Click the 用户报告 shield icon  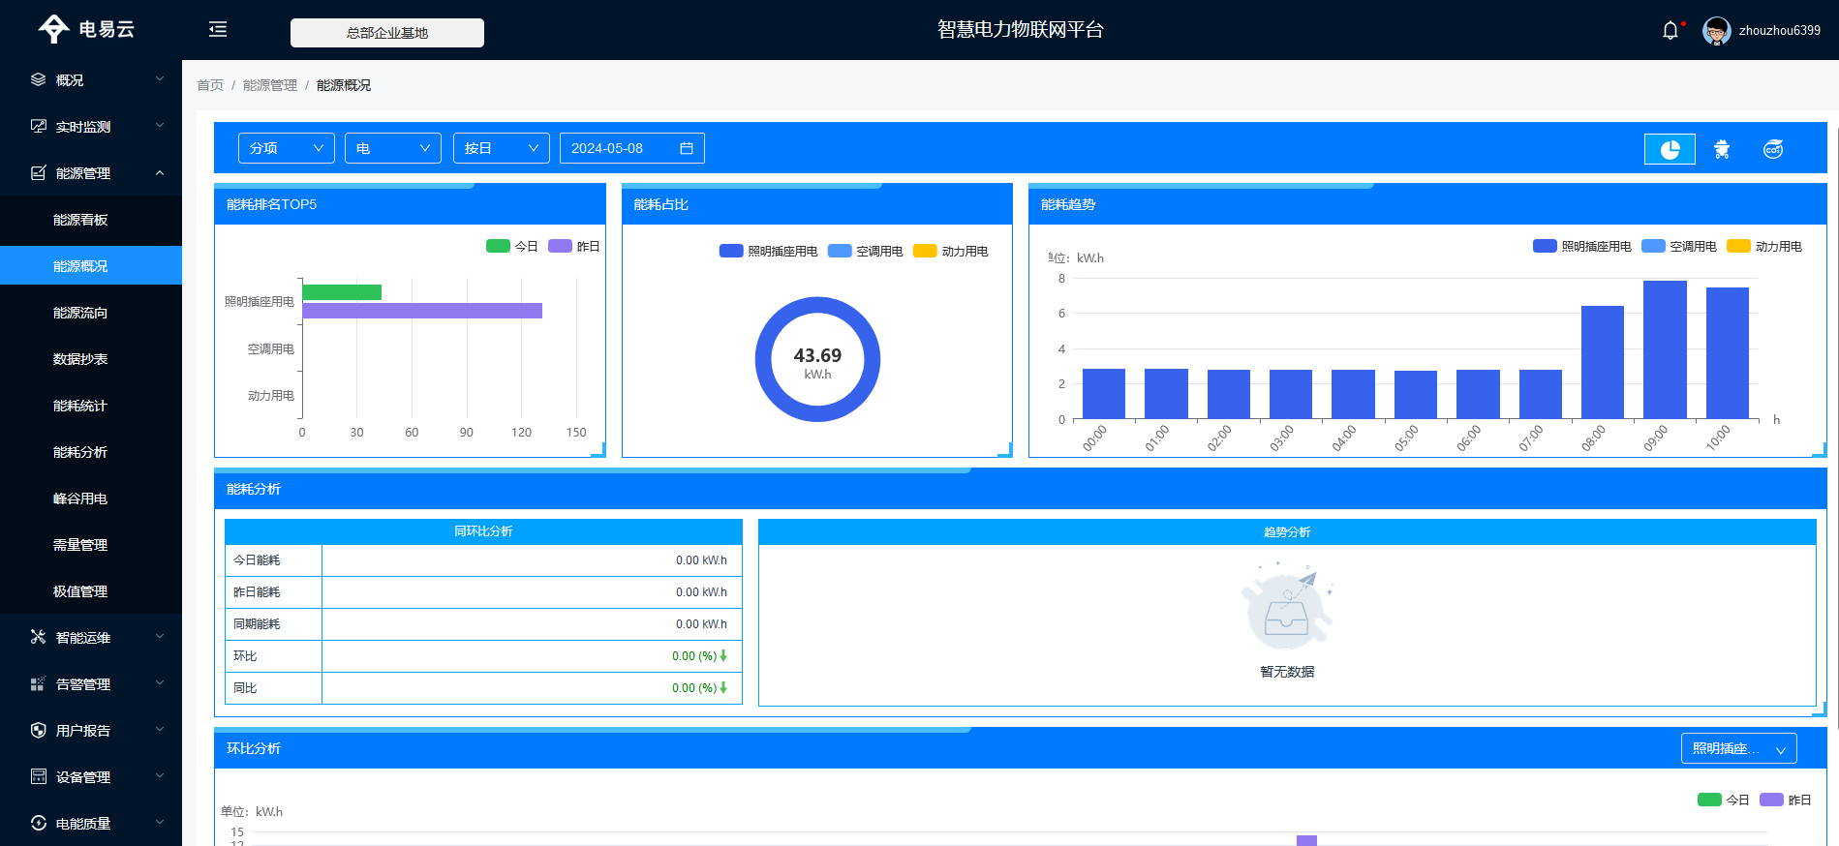(39, 730)
